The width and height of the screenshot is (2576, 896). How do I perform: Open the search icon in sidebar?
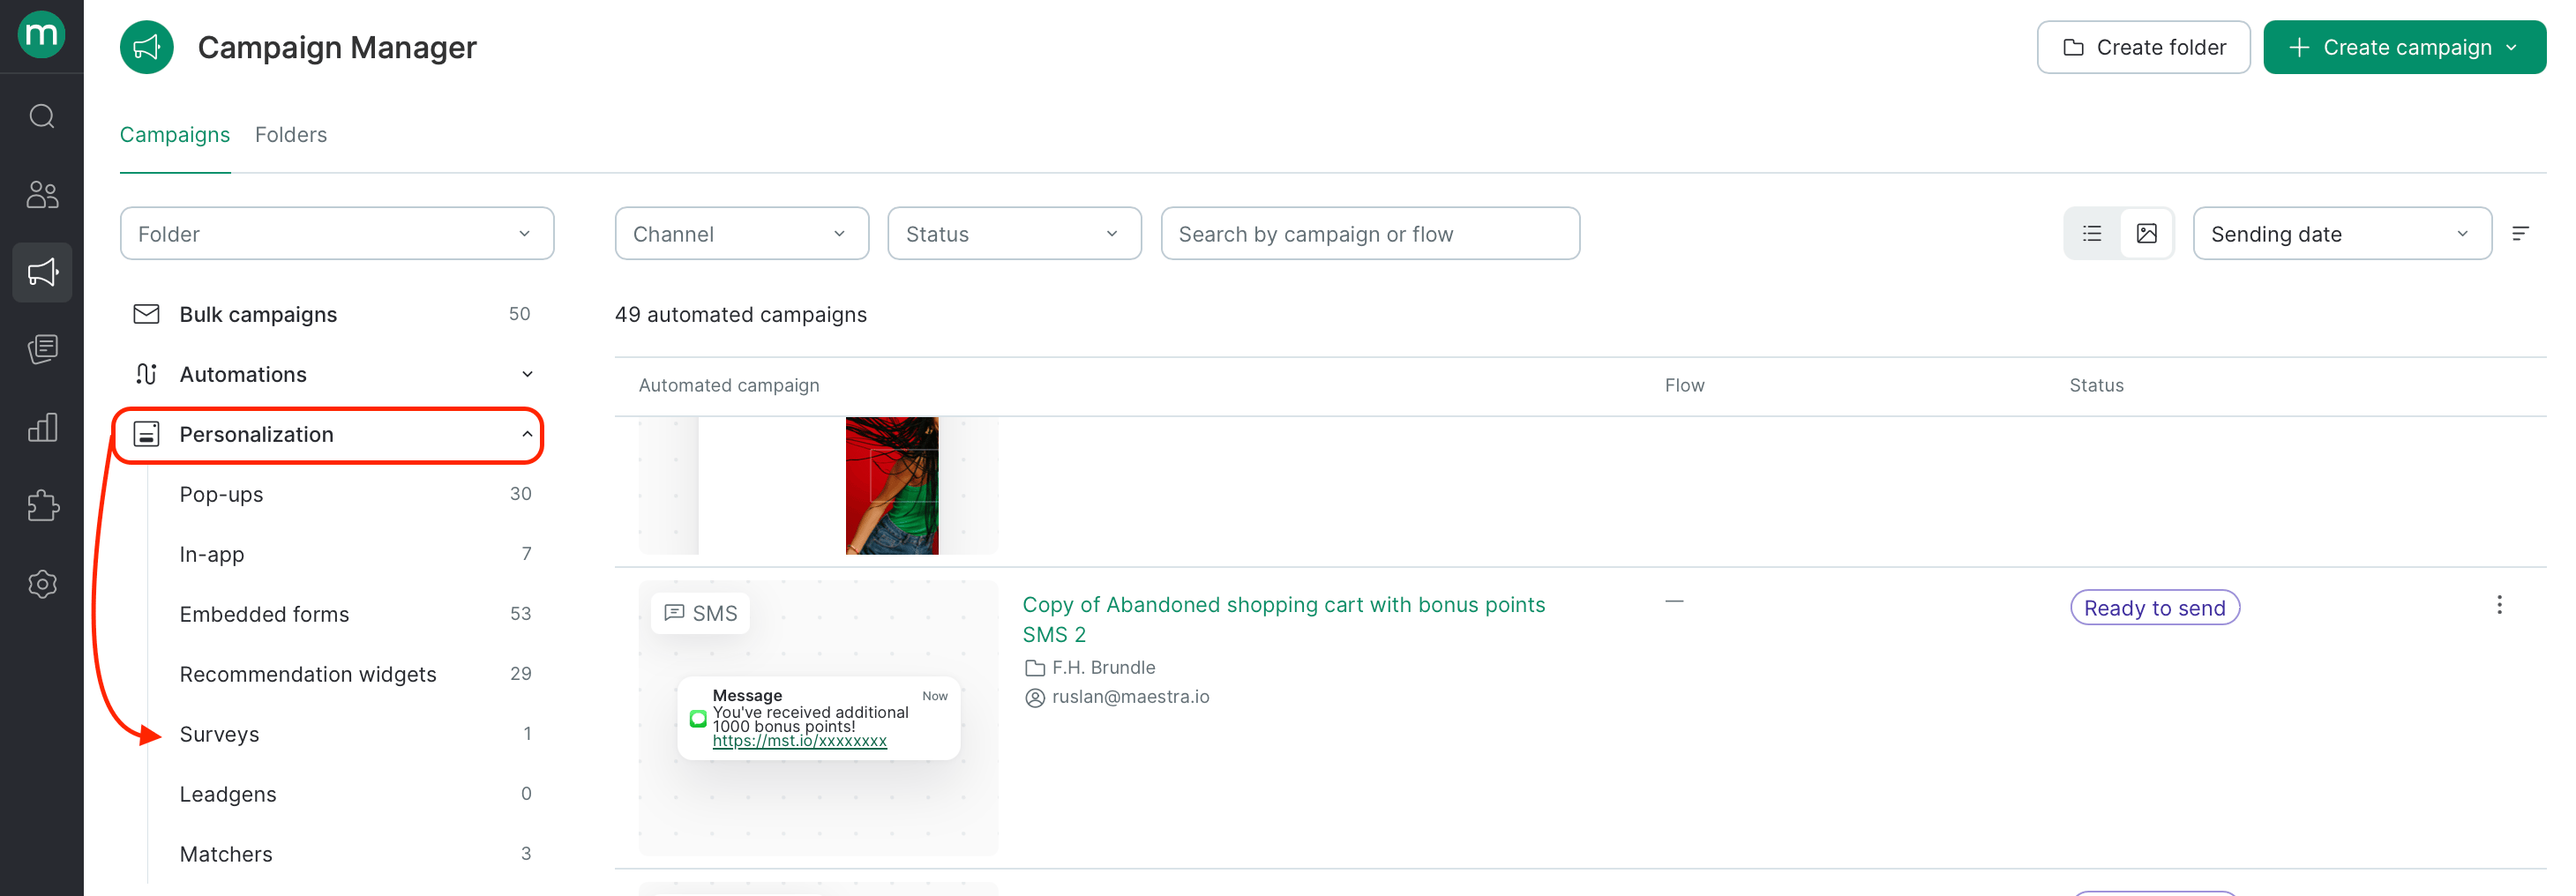point(42,116)
